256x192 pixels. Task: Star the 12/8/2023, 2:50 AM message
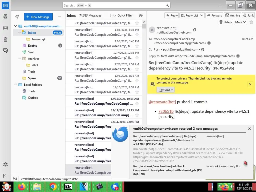pyautogui.click(x=137, y=69)
